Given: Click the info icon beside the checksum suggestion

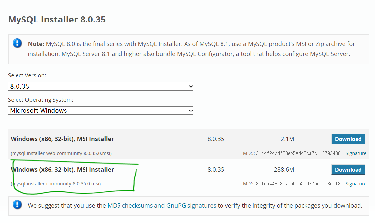Looking at the screenshot, I should [x=17, y=205].
